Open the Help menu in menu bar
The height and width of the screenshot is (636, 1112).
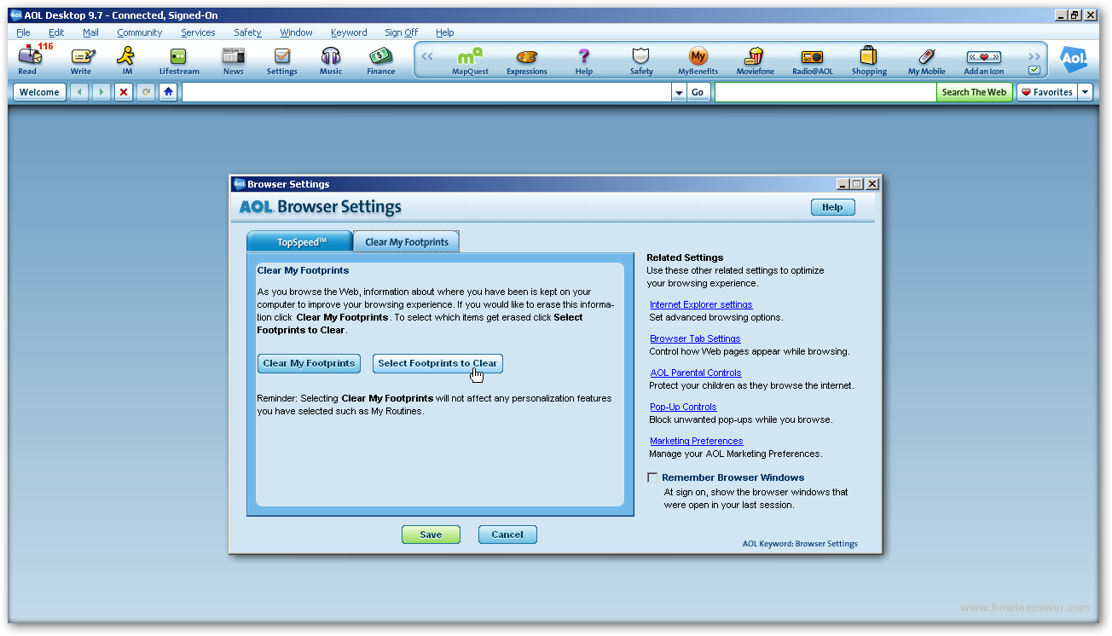pyautogui.click(x=445, y=32)
